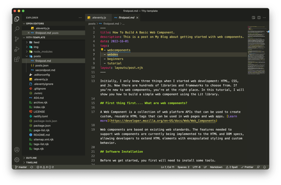Open the Search view in activity bar
Screen dimensions: 281x185
pos(17,29)
